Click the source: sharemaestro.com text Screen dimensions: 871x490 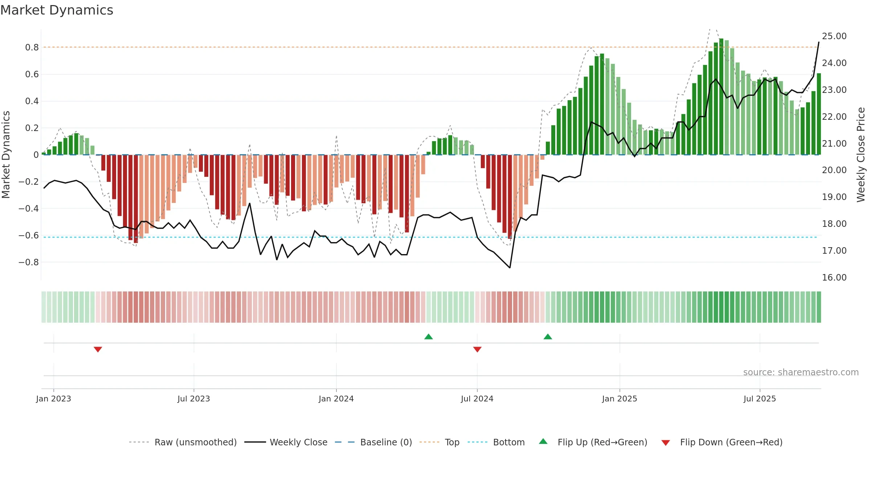tap(801, 372)
